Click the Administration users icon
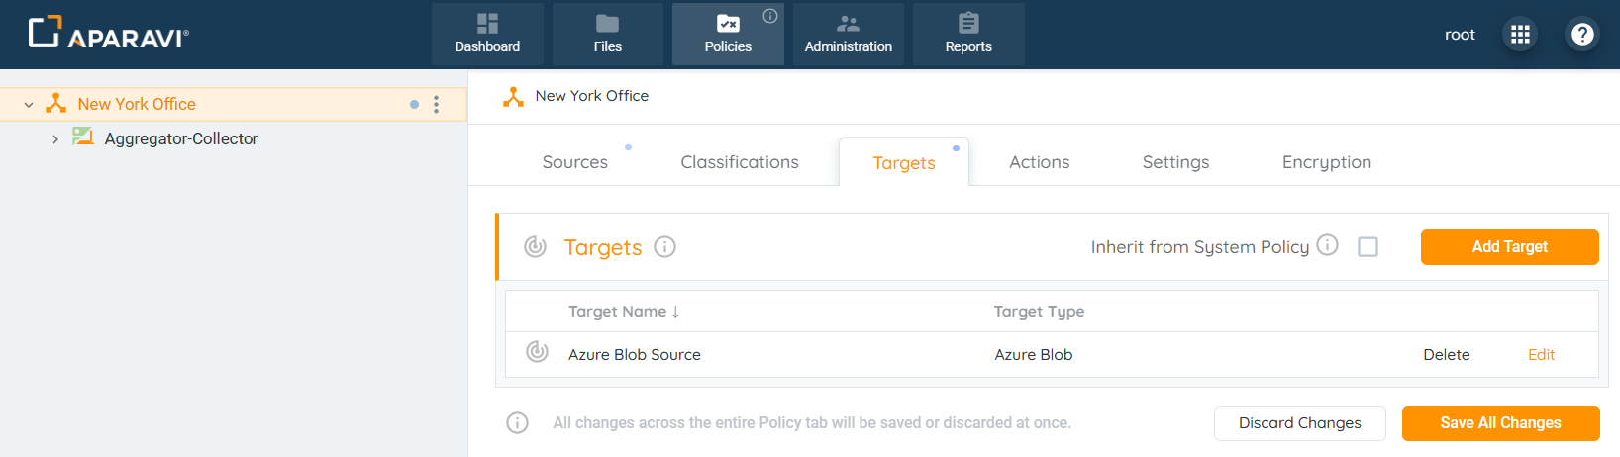The height and width of the screenshot is (457, 1620). point(848,24)
